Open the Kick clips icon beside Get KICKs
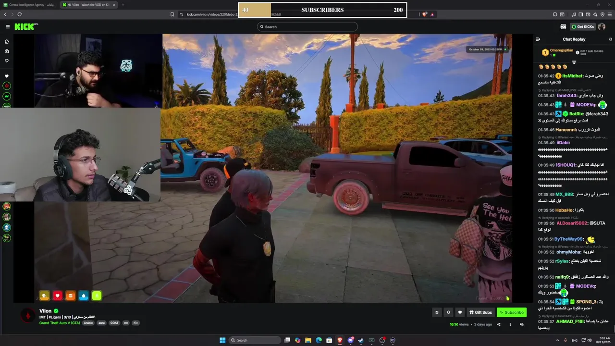The width and height of the screenshot is (615, 346). [x=563, y=27]
